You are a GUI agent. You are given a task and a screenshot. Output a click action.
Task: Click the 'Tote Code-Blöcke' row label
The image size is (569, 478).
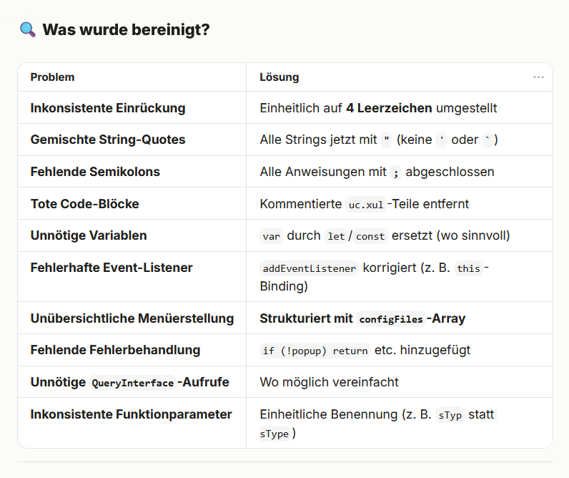[x=84, y=204]
